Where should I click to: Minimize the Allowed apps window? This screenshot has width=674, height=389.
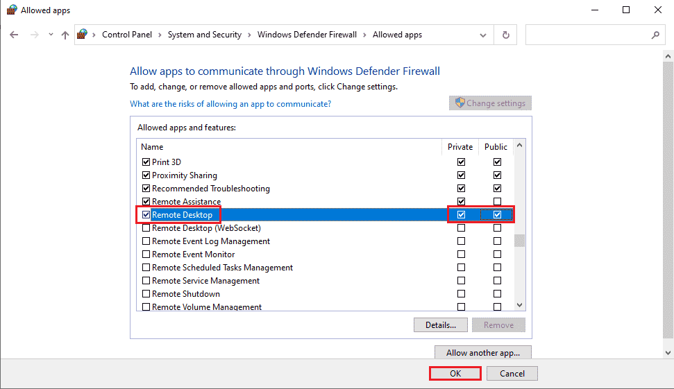pos(595,10)
